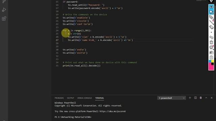Viewport: 216px width, 121px height.
Task: Pick the yellow color swatch
Action: click(x=212, y=61)
